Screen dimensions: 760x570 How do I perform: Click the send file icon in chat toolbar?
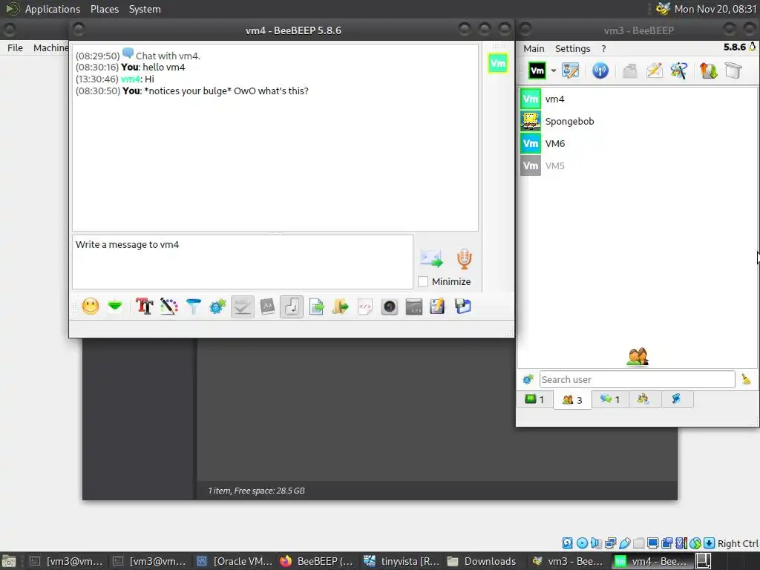tap(316, 307)
